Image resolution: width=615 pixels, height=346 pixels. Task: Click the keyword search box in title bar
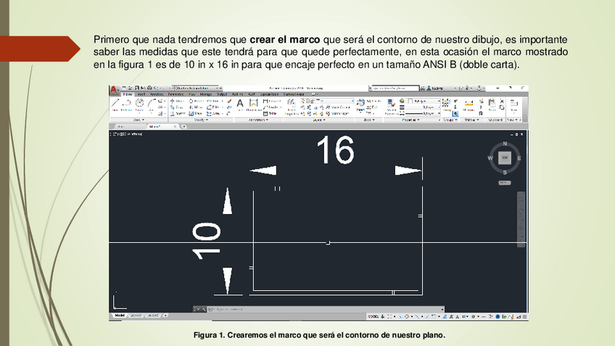click(395, 88)
